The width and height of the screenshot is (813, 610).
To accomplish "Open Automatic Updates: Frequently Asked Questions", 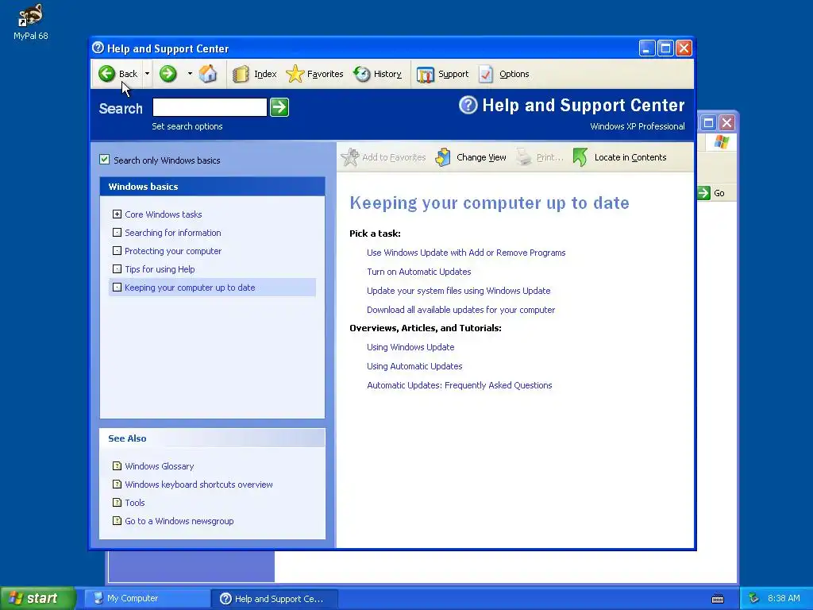I will pyautogui.click(x=460, y=385).
